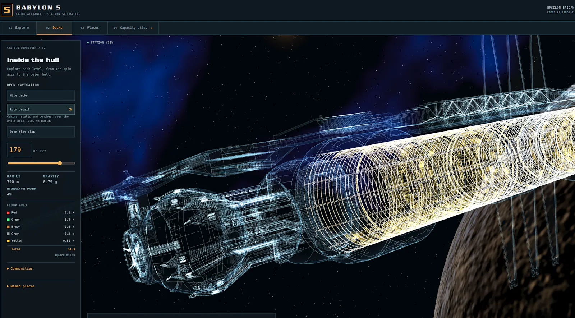The height and width of the screenshot is (318, 575).
Task: Click the OF 227 deck count text
Action: pyautogui.click(x=40, y=151)
